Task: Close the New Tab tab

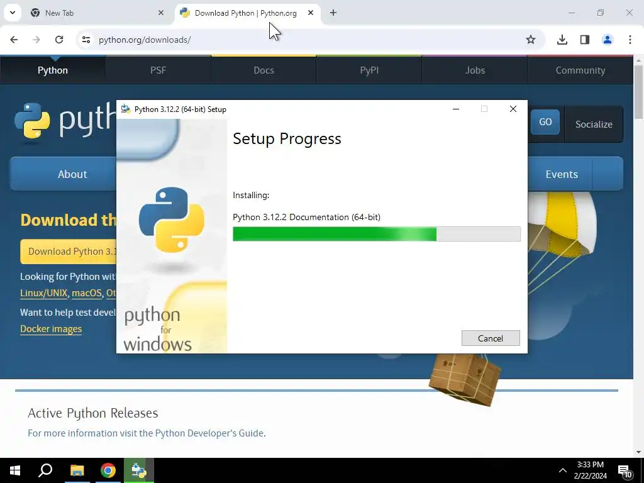Action: (x=161, y=13)
